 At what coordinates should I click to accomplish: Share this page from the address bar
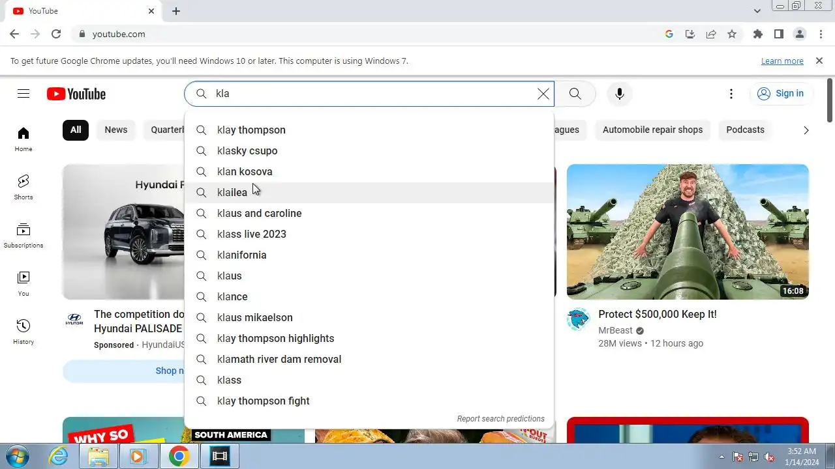tap(711, 34)
